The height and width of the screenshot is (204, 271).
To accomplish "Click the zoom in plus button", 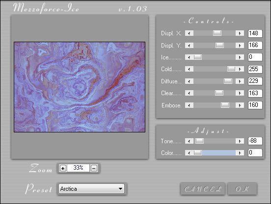I will coord(63,168).
